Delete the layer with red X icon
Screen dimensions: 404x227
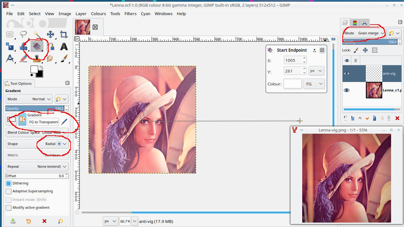[397, 118]
